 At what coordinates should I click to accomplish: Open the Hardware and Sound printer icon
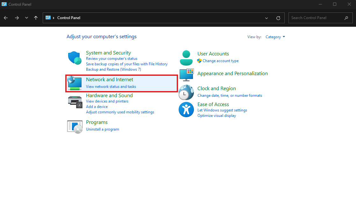coord(75,102)
